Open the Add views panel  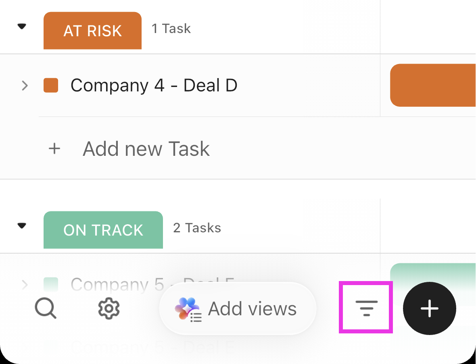pyautogui.click(x=238, y=308)
